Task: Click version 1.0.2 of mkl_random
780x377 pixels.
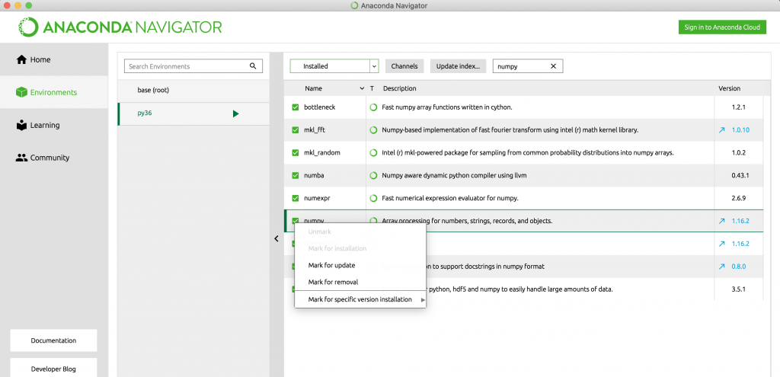Action: [x=739, y=152]
